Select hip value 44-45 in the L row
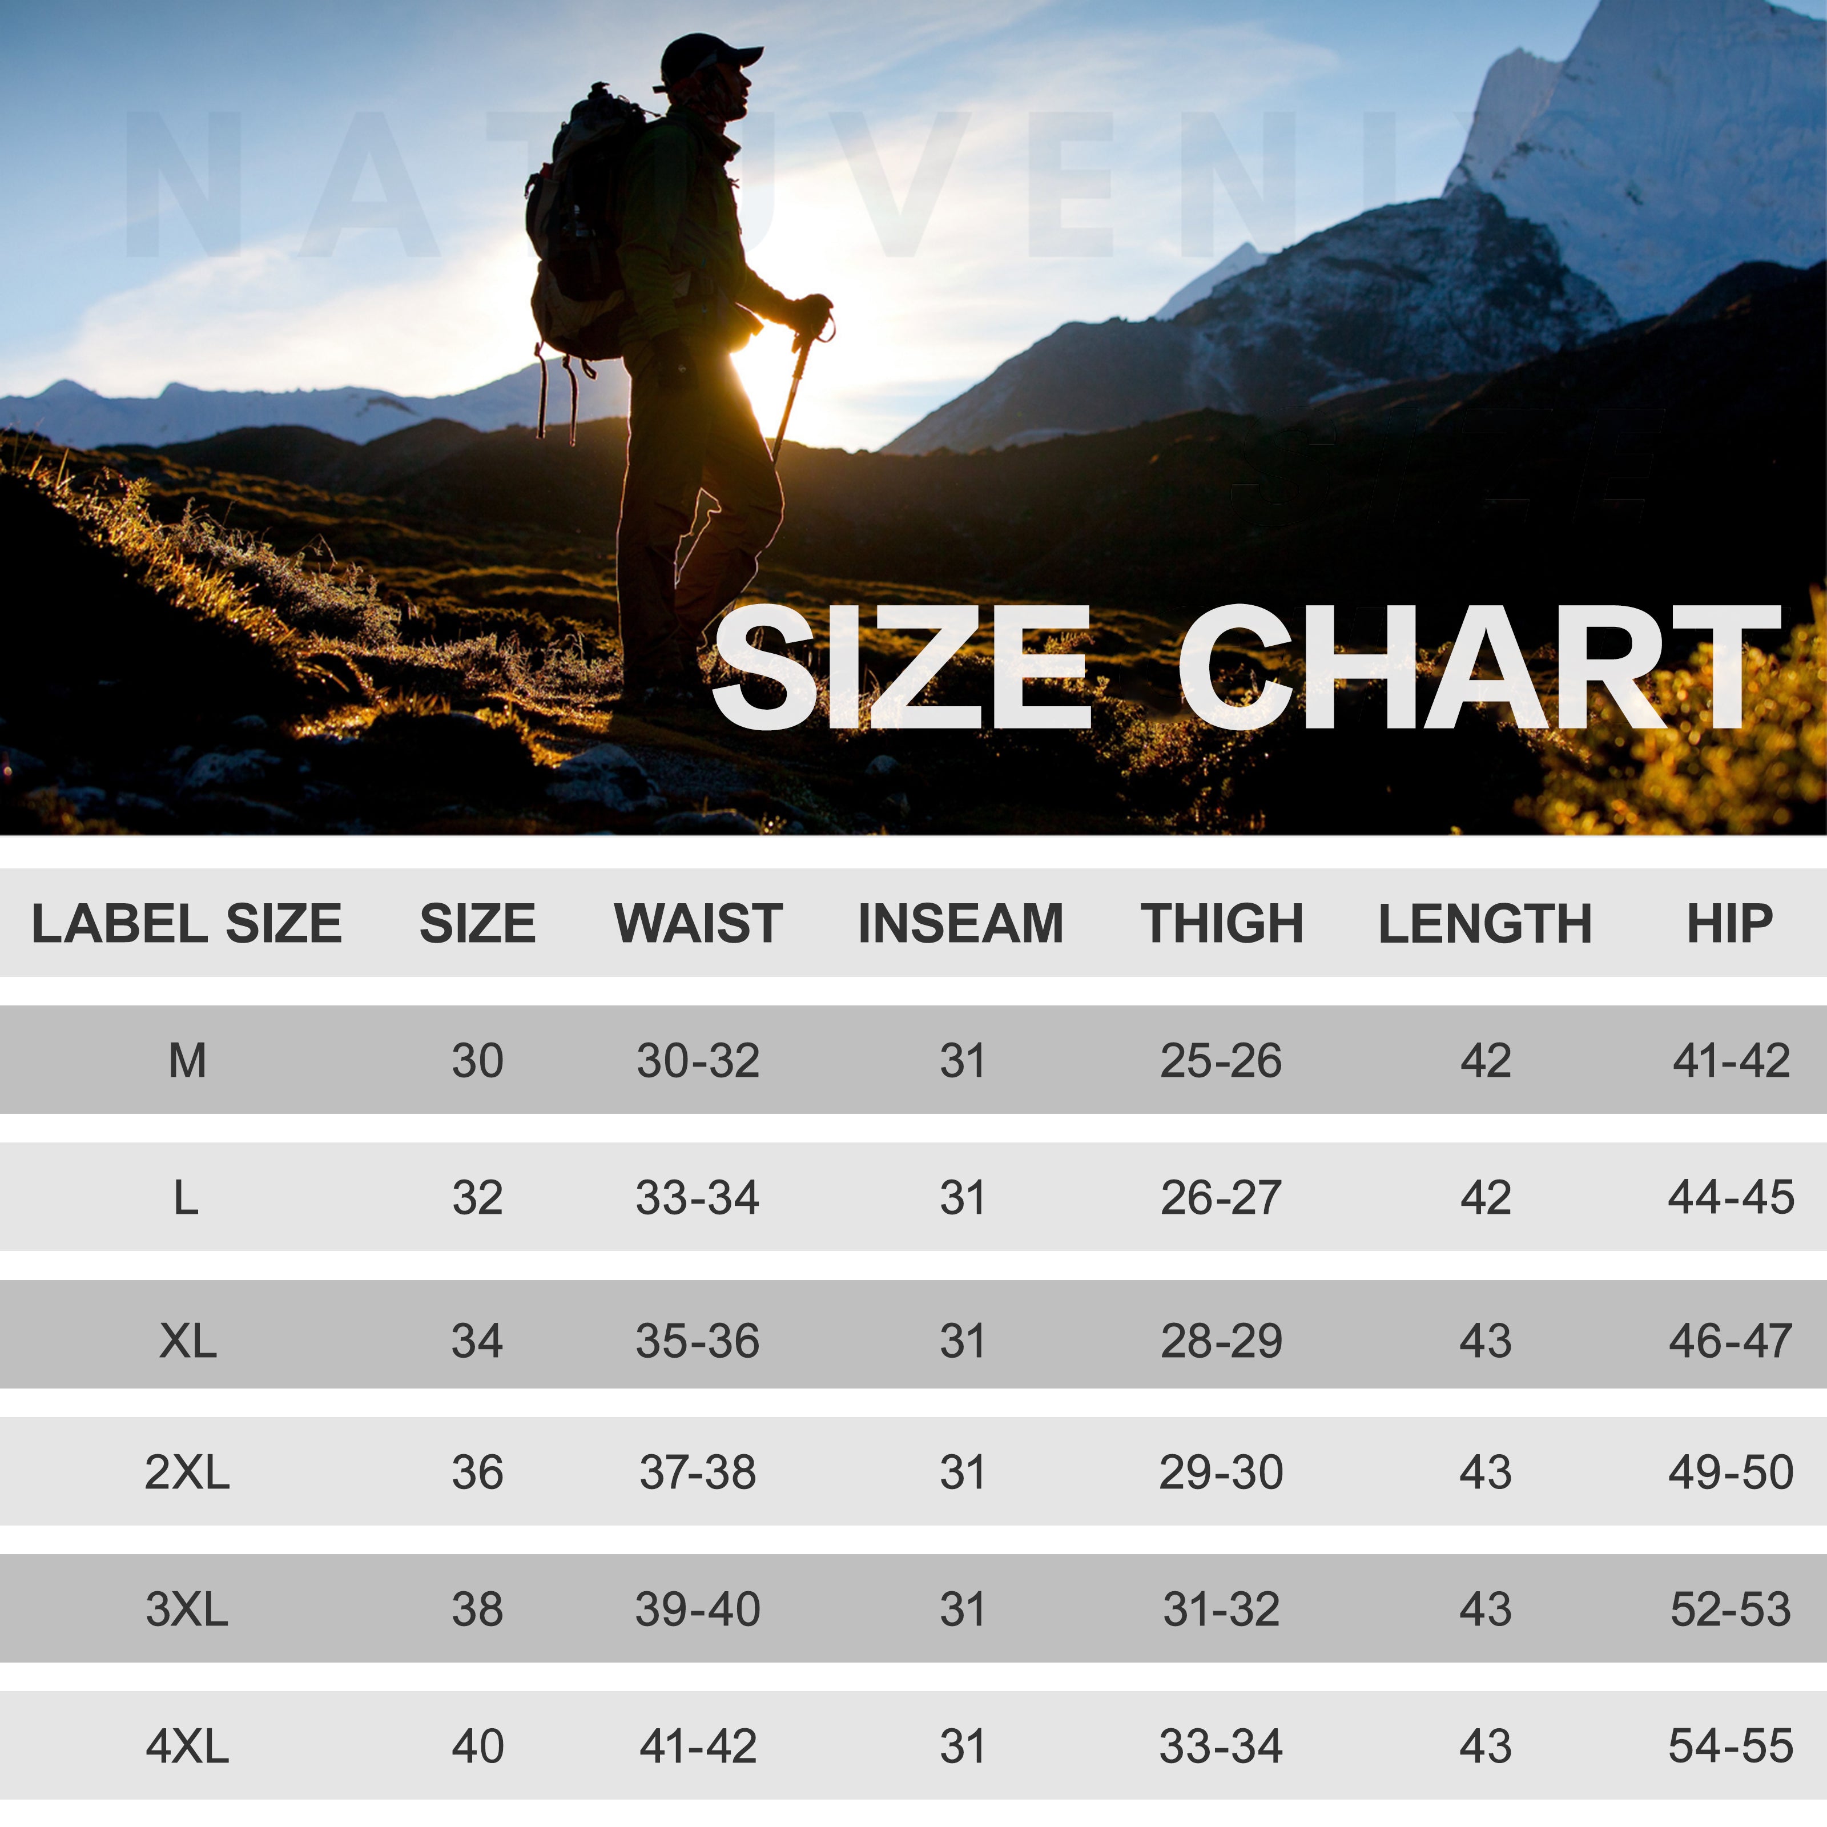The width and height of the screenshot is (1827, 1827). 1731,1197
